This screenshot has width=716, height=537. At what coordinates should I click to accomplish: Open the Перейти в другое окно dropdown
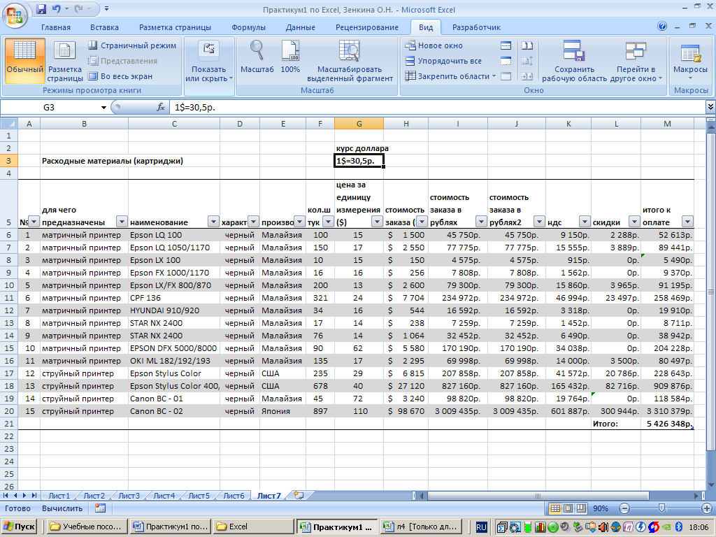[636, 61]
